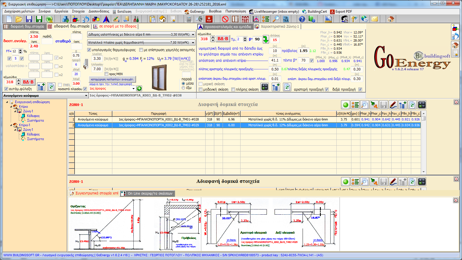Open the BuildingCert menu item

pos(314,12)
